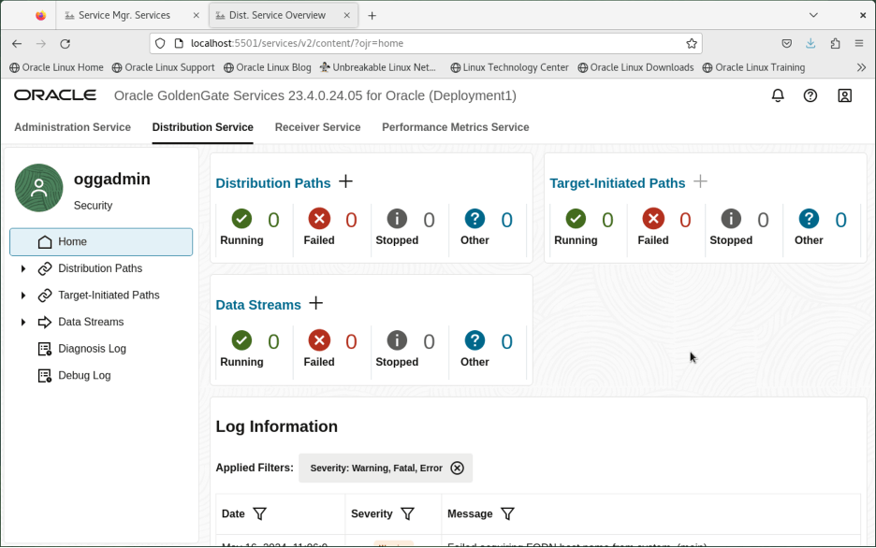The image size is (876, 548).
Task: Open the notifications bell icon
Action: pos(778,95)
